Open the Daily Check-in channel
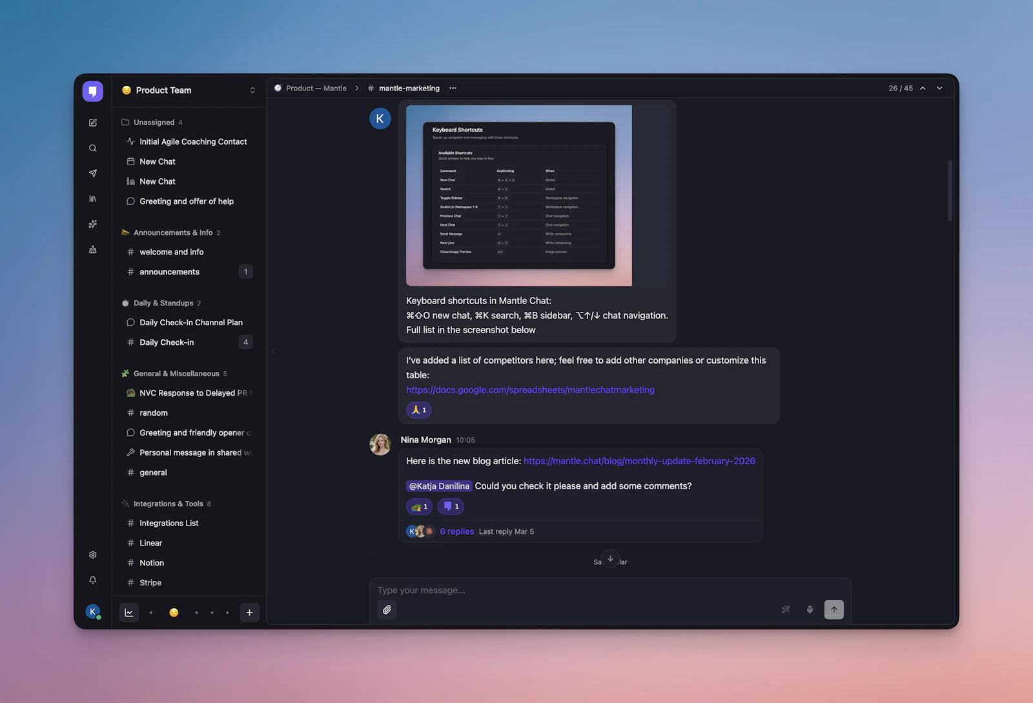 [x=189, y=342]
